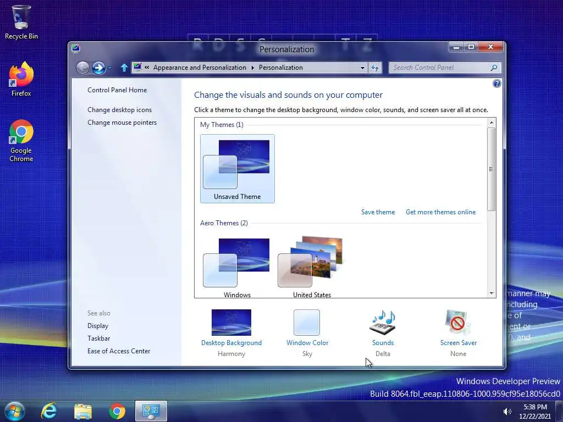The width and height of the screenshot is (563, 422).
Task: Click the My Themes (1) heading
Action: pyautogui.click(x=222, y=125)
